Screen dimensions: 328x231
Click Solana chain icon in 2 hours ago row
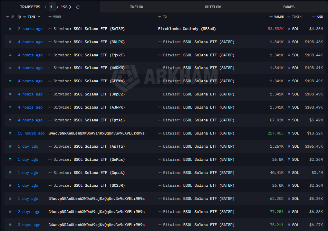click(x=10, y=29)
